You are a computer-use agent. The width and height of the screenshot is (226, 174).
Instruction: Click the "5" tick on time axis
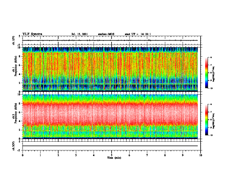pyautogui.click(x=112, y=155)
